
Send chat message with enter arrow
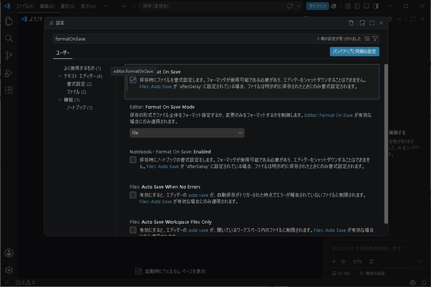pyautogui.click(x=420, y=262)
